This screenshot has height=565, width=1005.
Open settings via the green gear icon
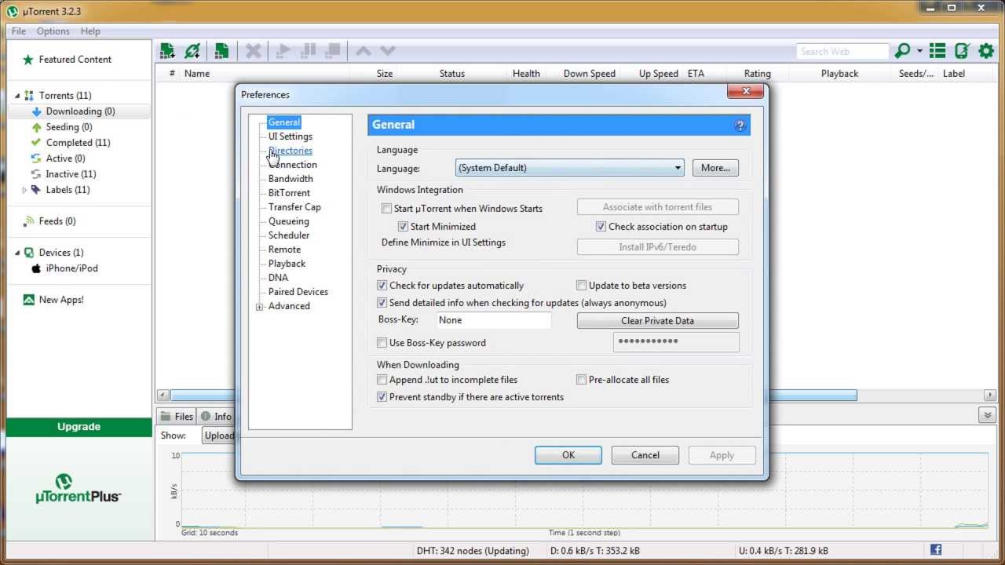pyautogui.click(x=986, y=51)
